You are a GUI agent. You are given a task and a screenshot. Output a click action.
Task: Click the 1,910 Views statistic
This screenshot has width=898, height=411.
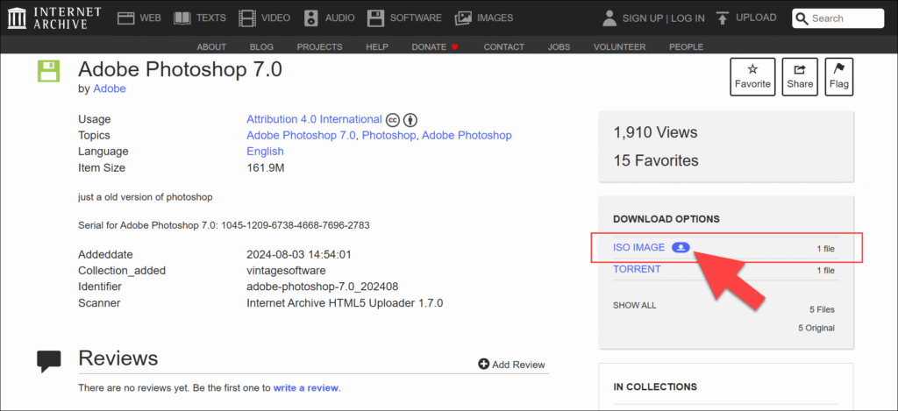(x=655, y=133)
